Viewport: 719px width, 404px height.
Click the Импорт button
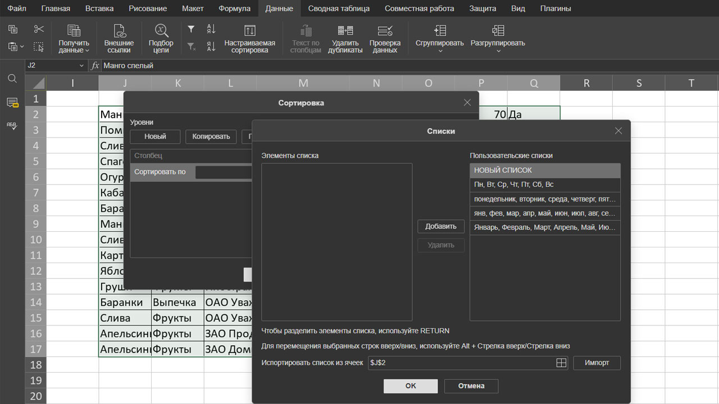[x=597, y=363]
